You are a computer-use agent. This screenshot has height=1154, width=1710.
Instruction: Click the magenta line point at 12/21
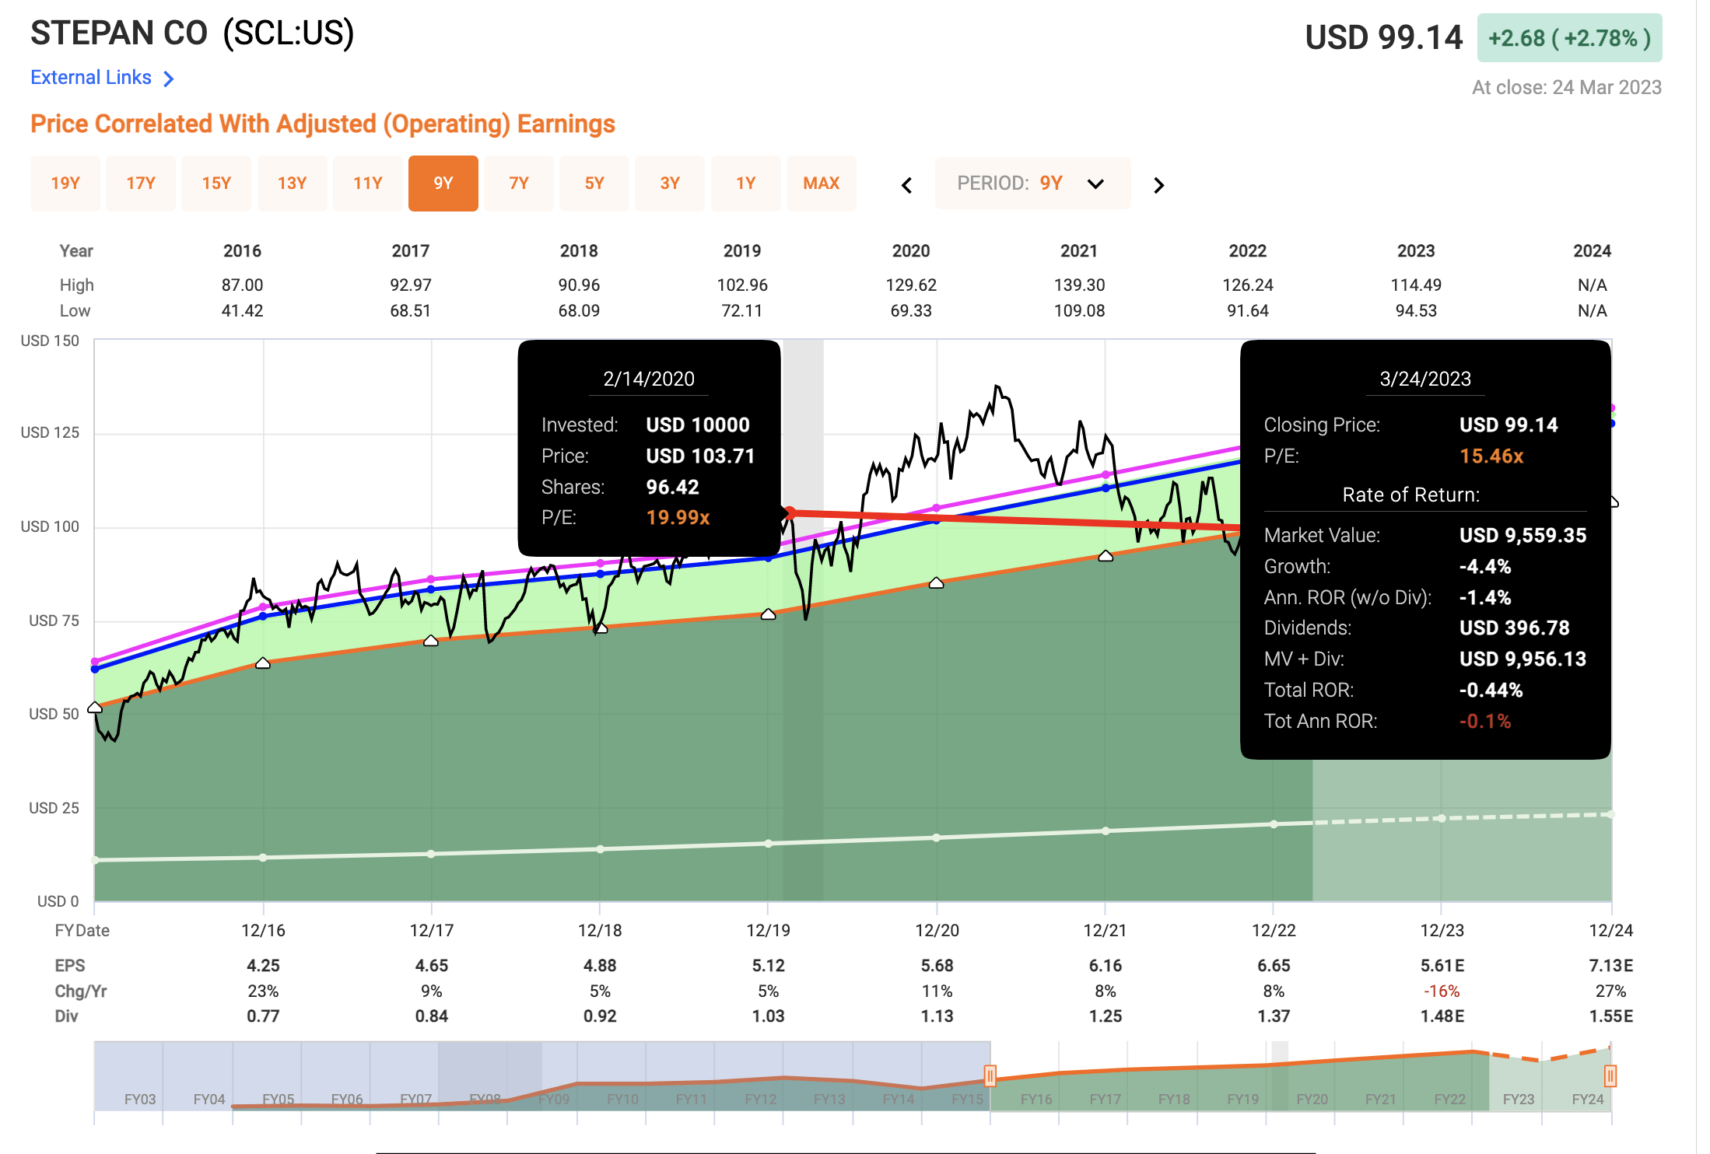[x=1106, y=475]
